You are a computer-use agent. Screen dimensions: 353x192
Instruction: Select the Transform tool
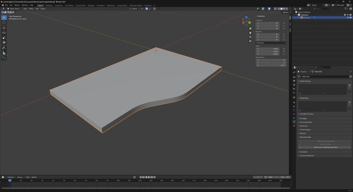(x=4, y=43)
